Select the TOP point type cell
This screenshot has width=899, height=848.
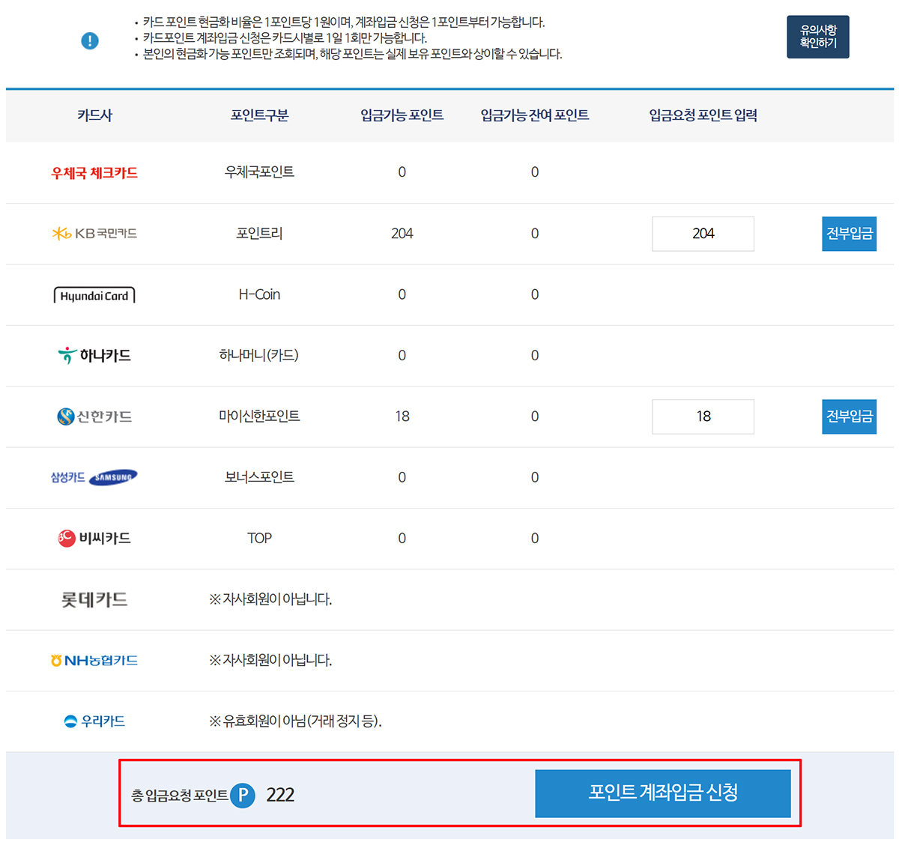click(x=259, y=538)
